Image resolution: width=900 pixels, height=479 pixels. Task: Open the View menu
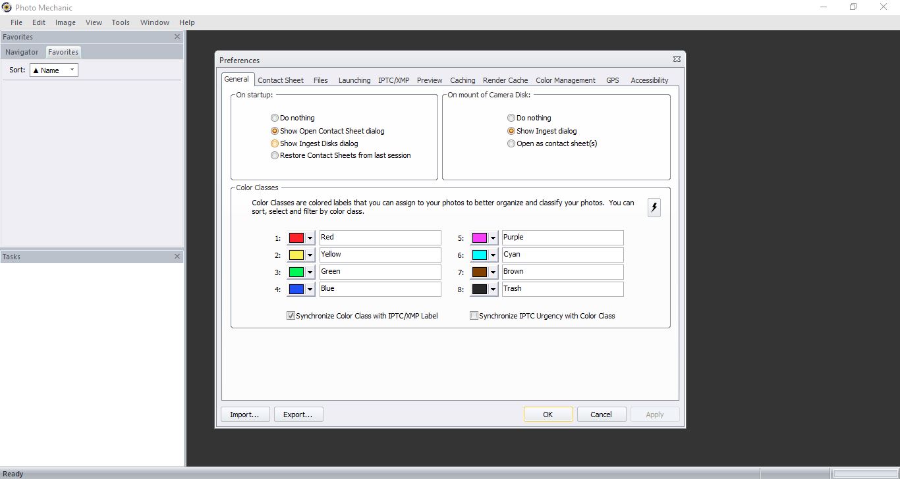coord(94,22)
